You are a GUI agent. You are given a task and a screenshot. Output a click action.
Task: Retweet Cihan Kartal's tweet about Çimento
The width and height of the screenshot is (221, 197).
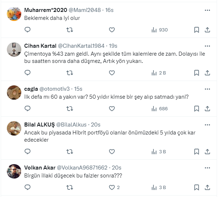[x=70, y=73]
